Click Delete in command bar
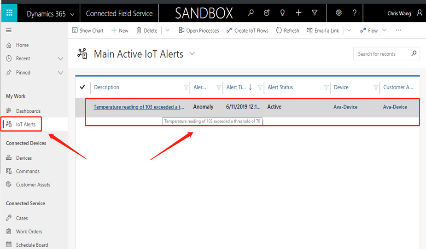 coord(147,30)
